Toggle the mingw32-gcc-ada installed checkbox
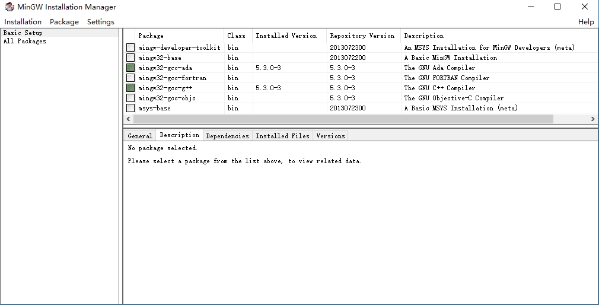 pyautogui.click(x=130, y=68)
